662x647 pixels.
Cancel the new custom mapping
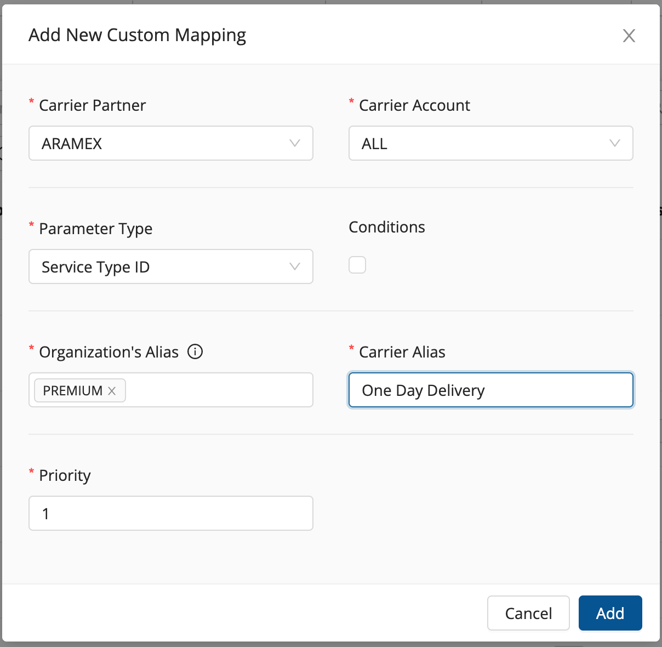click(x=528, y=613)
